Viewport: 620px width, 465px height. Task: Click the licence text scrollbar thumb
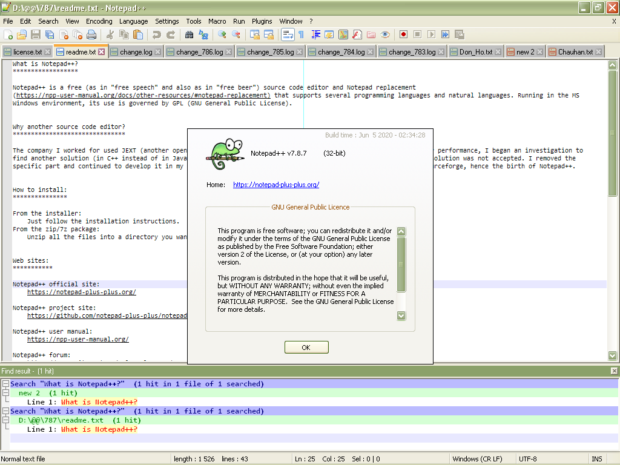point(401,264)
